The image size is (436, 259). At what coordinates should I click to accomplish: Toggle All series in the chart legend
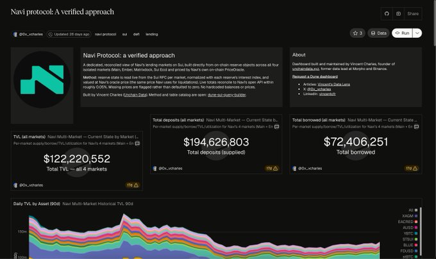point(413,210)
